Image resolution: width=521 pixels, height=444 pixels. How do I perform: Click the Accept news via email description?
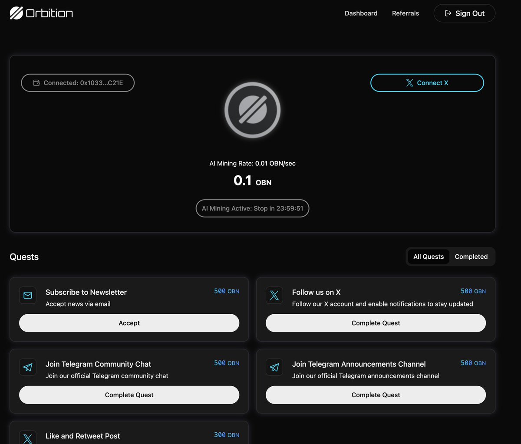(x=78, y=304)
